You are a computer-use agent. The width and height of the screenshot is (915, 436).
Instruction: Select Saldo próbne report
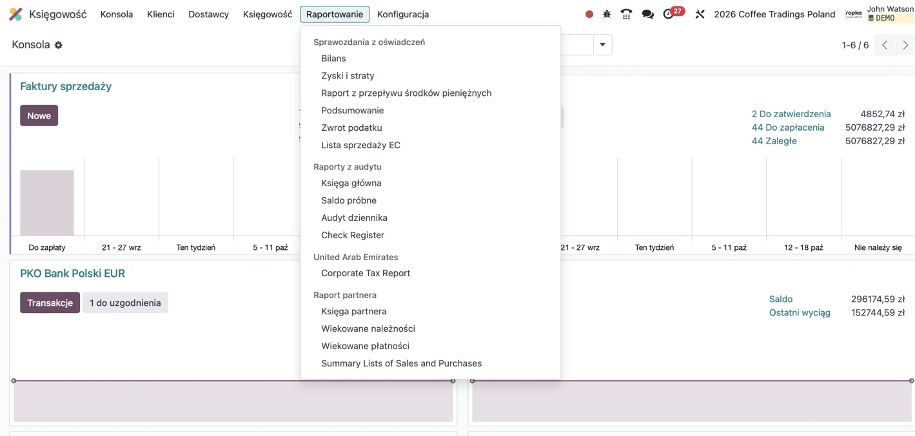[x=431, y=201]
